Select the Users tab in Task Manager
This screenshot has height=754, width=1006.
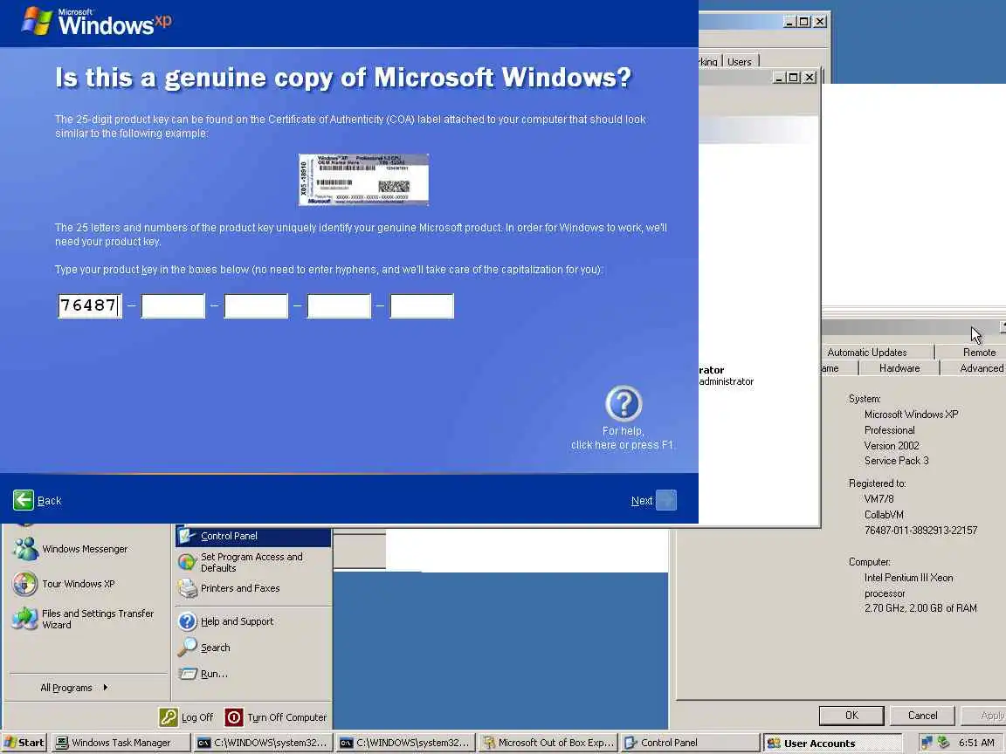point(739,62)
